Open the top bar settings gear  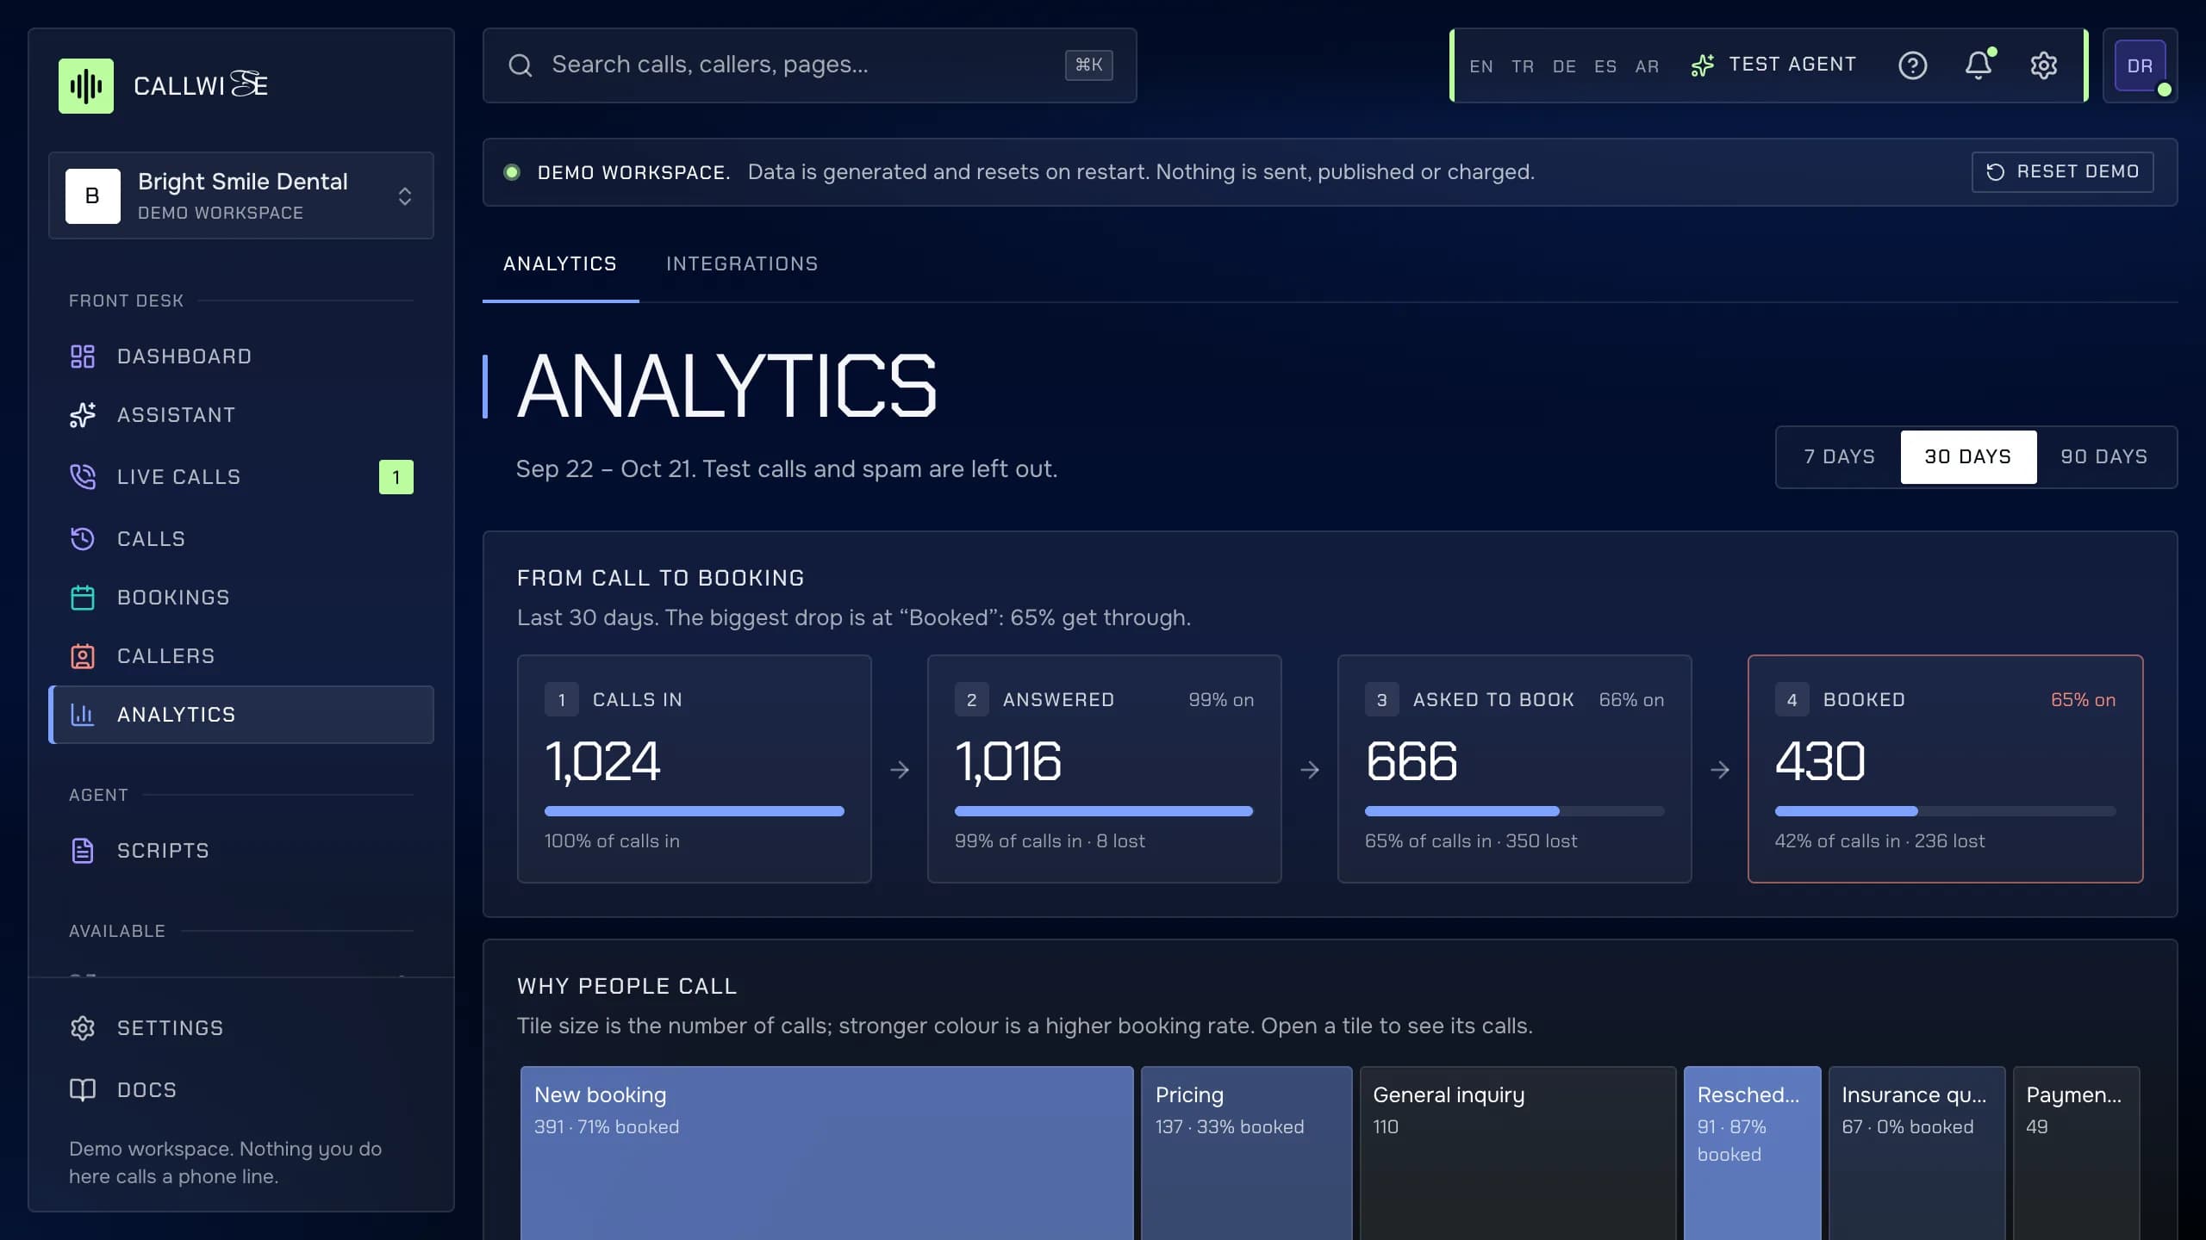(2044, 65)
